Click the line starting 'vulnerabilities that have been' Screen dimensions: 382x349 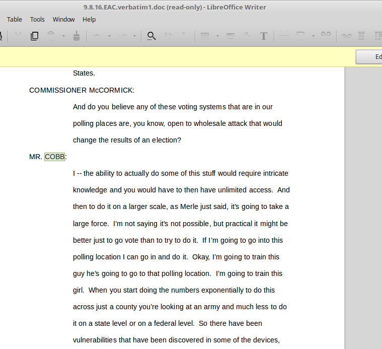tap(176, 340)
